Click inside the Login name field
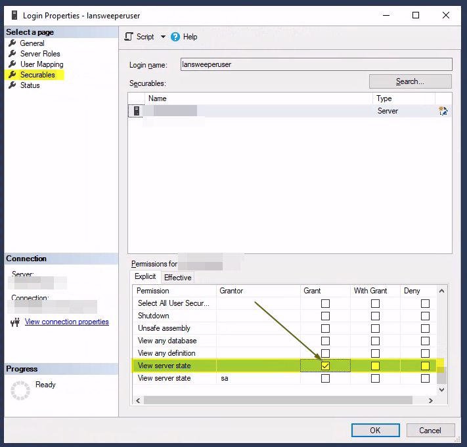 pyautogui.click(x=315, y=64)
